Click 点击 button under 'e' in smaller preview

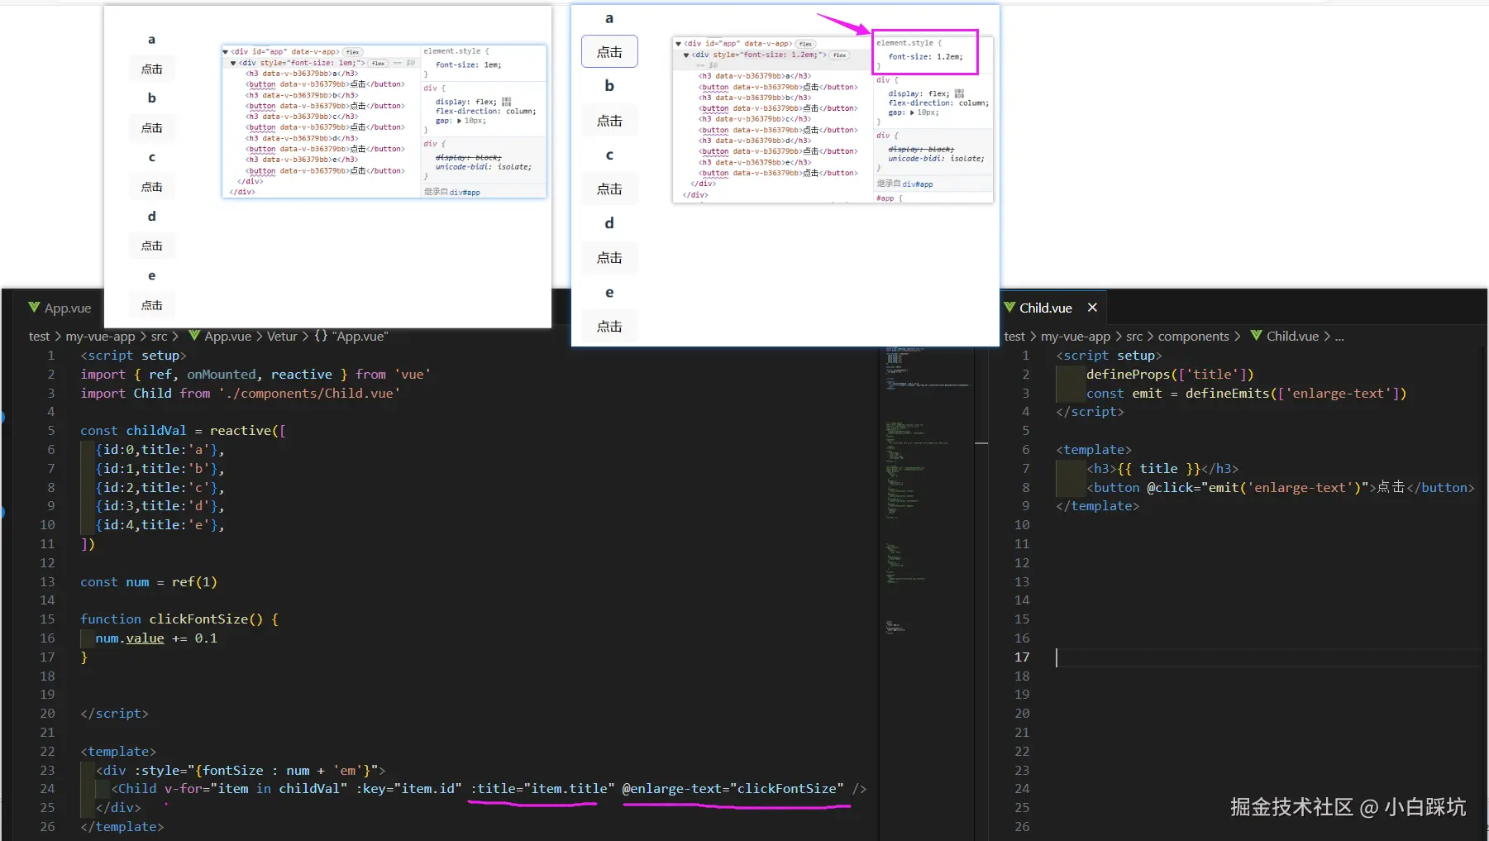(152, 305)
